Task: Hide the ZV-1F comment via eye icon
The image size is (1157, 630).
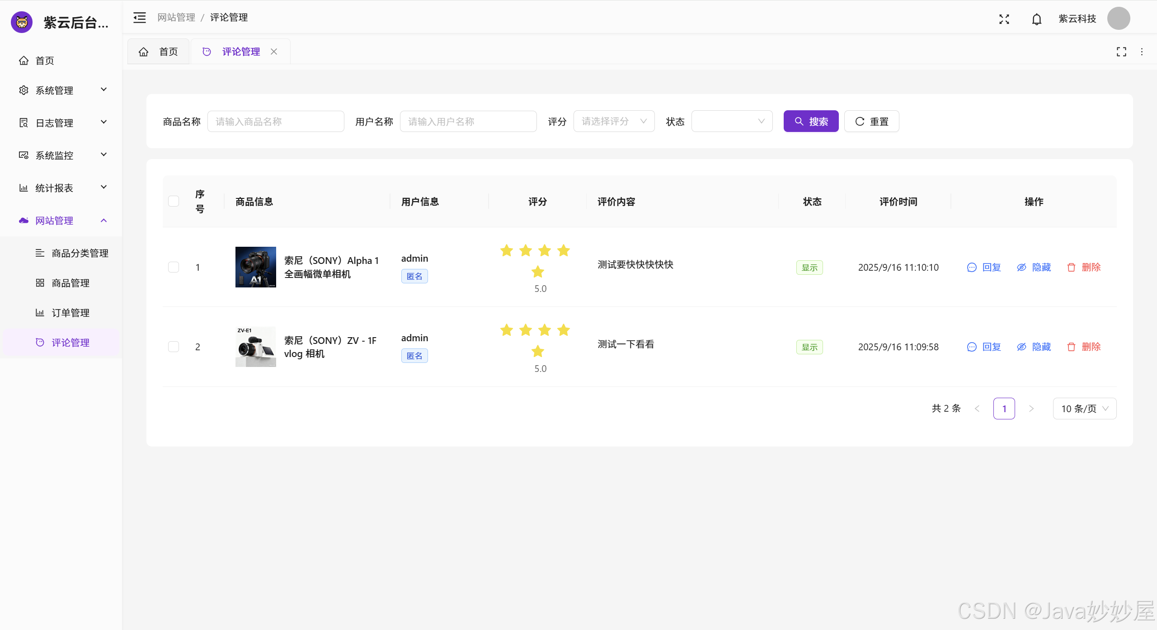Action: click(1021, 347)
